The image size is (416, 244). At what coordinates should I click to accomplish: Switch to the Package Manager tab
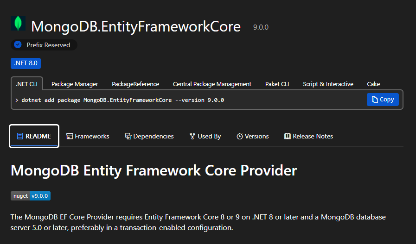point(75,84)
